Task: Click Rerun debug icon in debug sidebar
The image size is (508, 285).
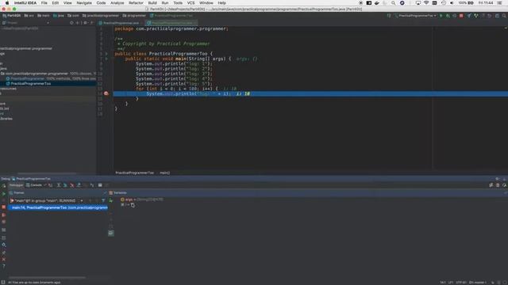Action: (x=3, y=186)
